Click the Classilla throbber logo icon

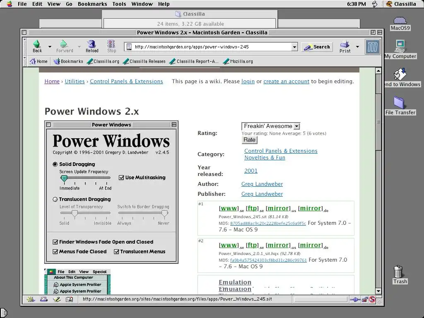tap(372, 47)
